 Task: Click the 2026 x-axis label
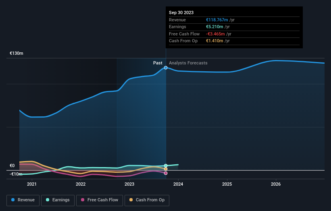[x=276, y=184]
